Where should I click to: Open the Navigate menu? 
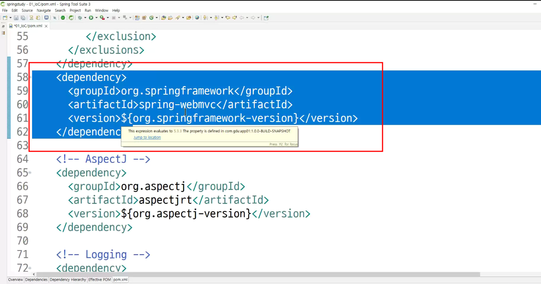pos(44,10)
